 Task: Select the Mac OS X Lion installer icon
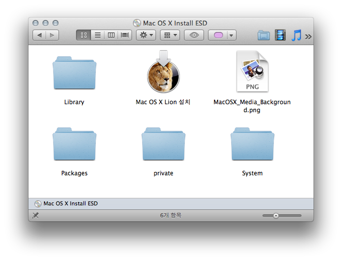coord(163,72)
